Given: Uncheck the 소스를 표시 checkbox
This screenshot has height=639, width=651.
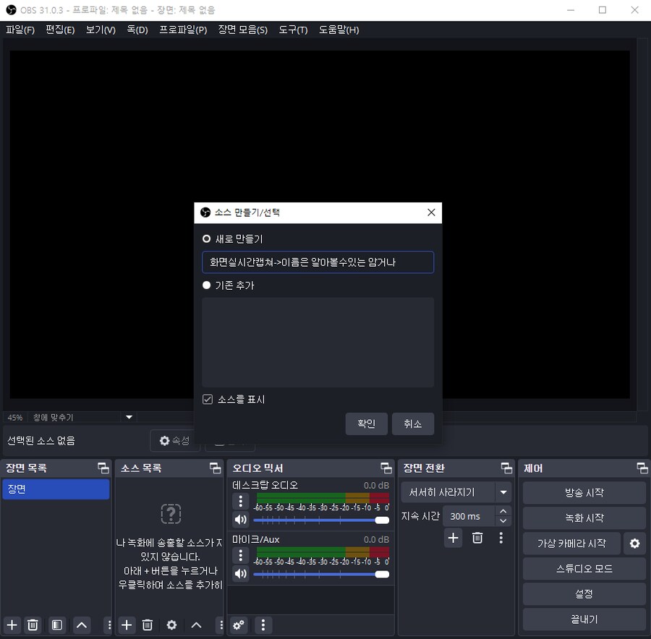Looking at the screenshot, I should click(208, 399).
